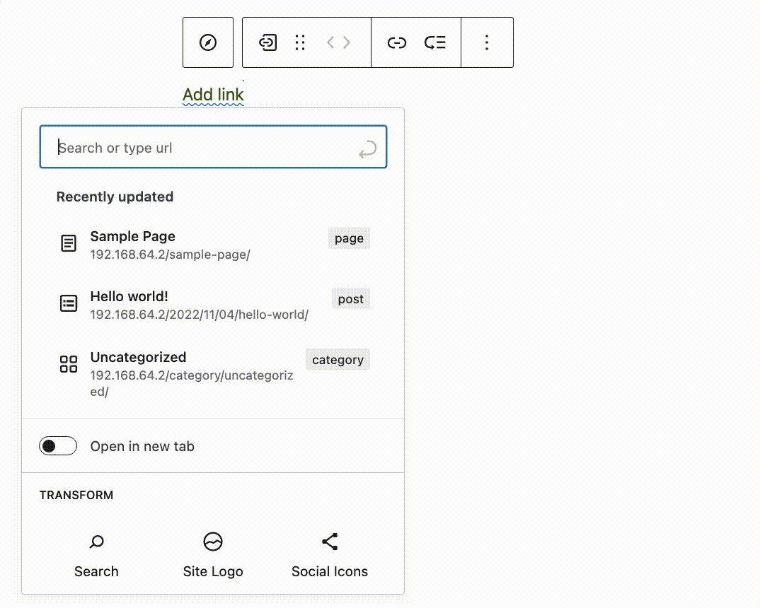This screenshot has height=608, width=760.
Task: Click the select parent block icon
Action: click(x=267, y=42)
